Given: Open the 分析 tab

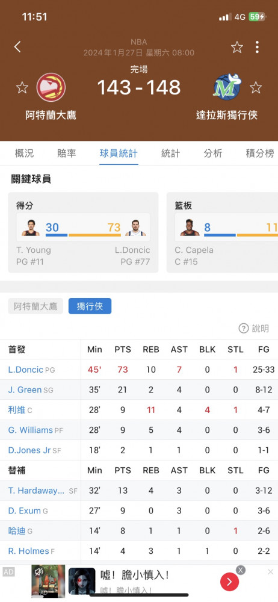Looking at the screenshot, I should 213,154.
